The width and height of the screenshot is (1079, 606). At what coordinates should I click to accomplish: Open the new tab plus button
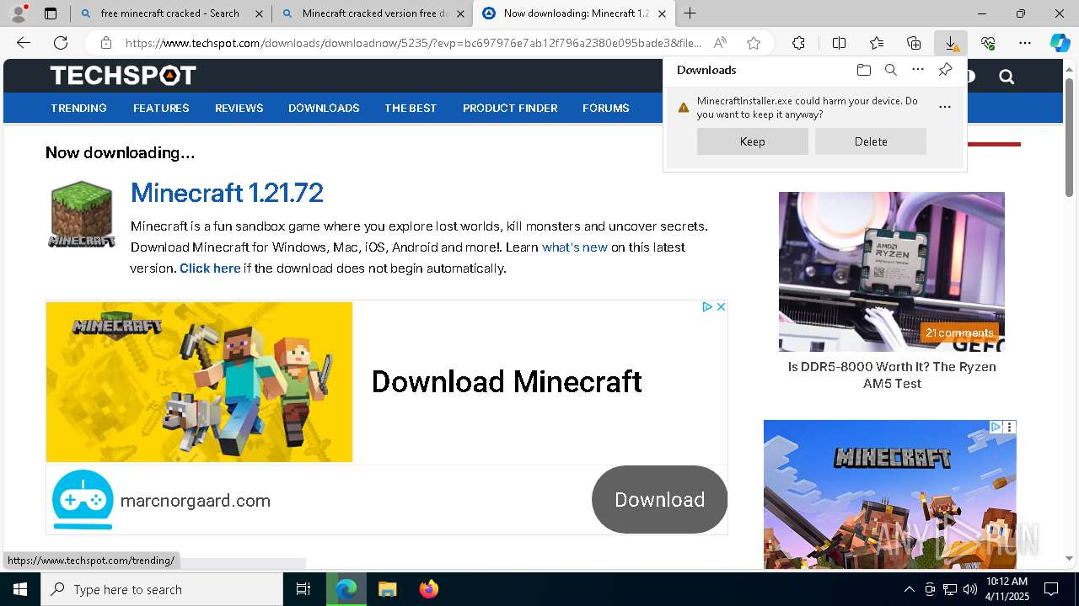[690, 13]
